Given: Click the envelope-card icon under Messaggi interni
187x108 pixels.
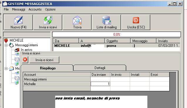Looking at the screenshot, I should point(17,59).
